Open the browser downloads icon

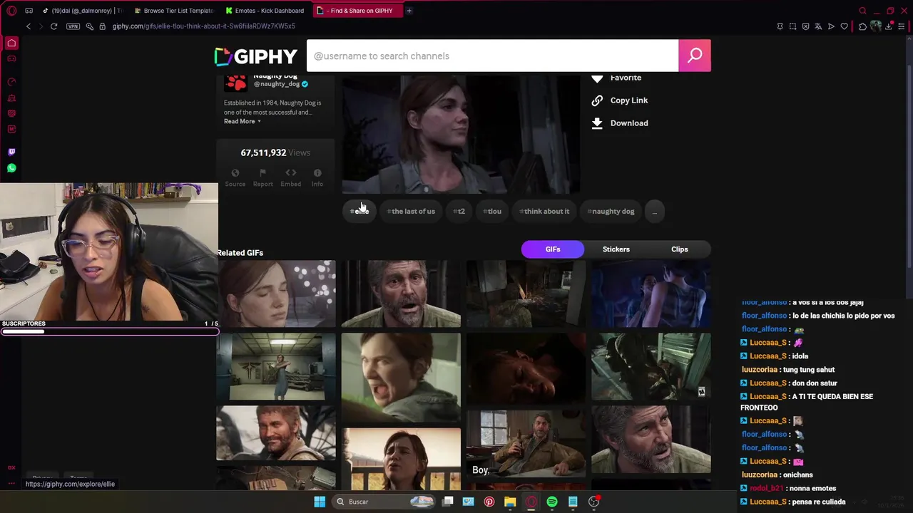click(x=889, y=26)
